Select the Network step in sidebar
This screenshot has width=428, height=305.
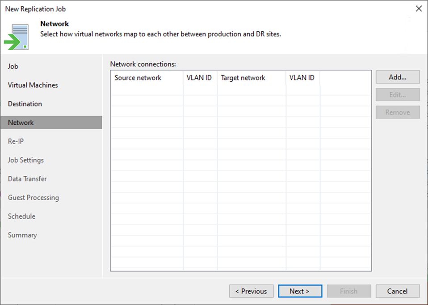click(21, 123)
